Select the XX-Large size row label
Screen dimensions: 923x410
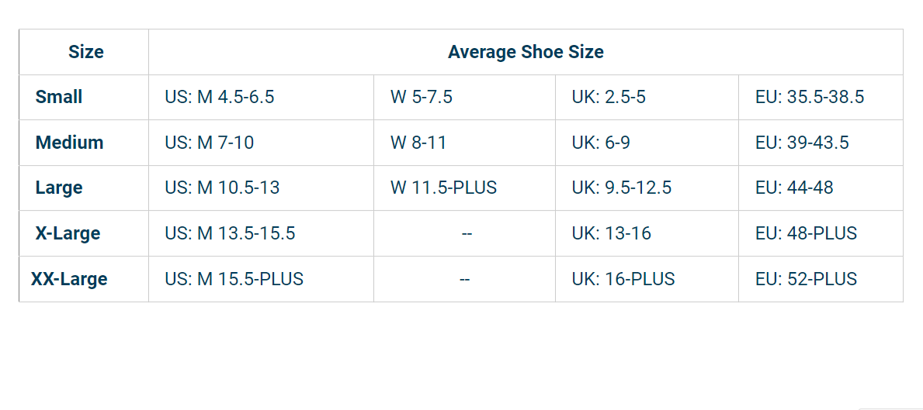pyautogui.click(x=69, y=279)
